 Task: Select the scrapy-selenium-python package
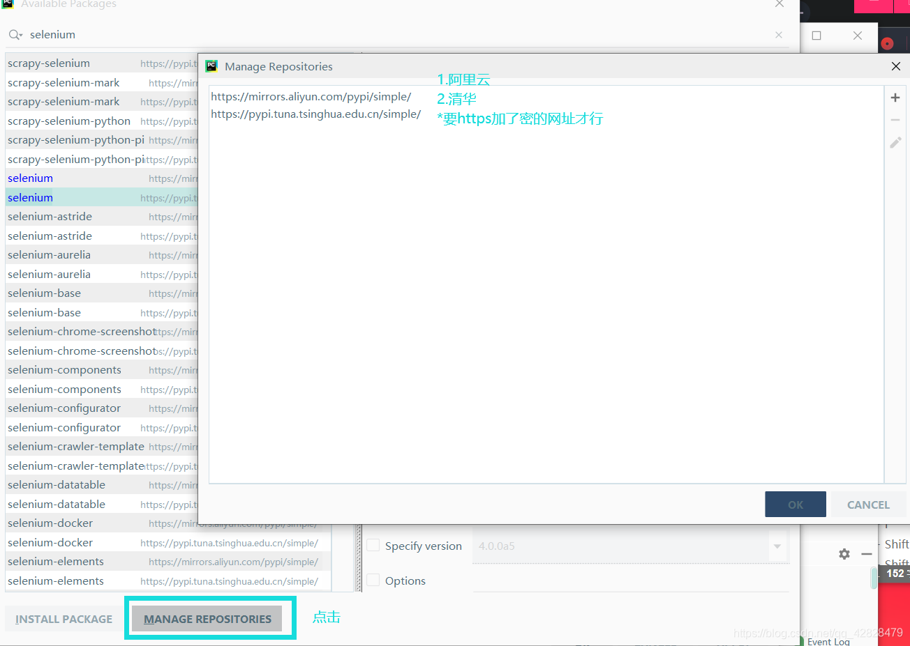pos(102,121)
